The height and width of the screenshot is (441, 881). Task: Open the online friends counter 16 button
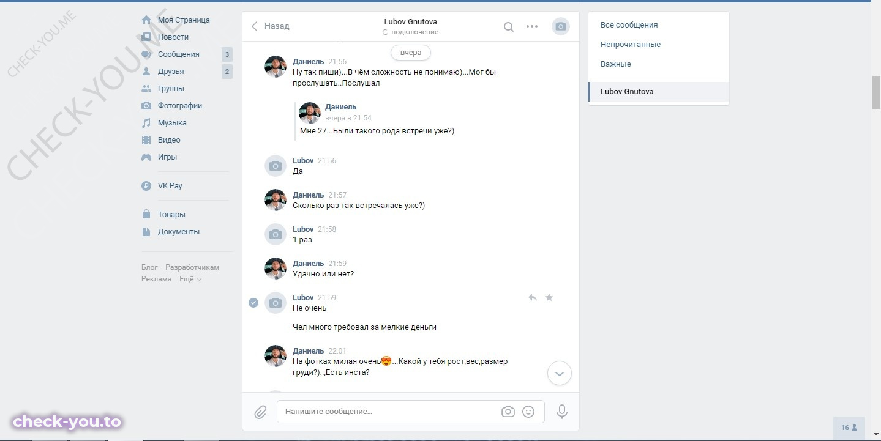click(849, 428)
